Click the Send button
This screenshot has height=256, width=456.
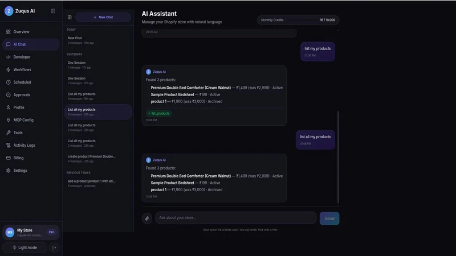(329, 218)
